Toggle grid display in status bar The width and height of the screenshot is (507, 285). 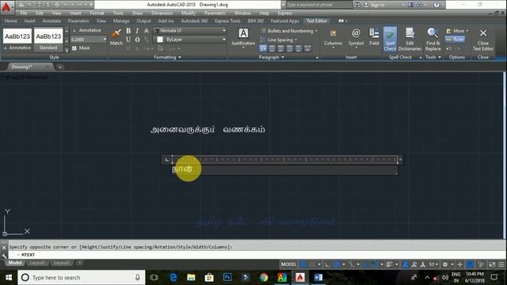point(303,264)
